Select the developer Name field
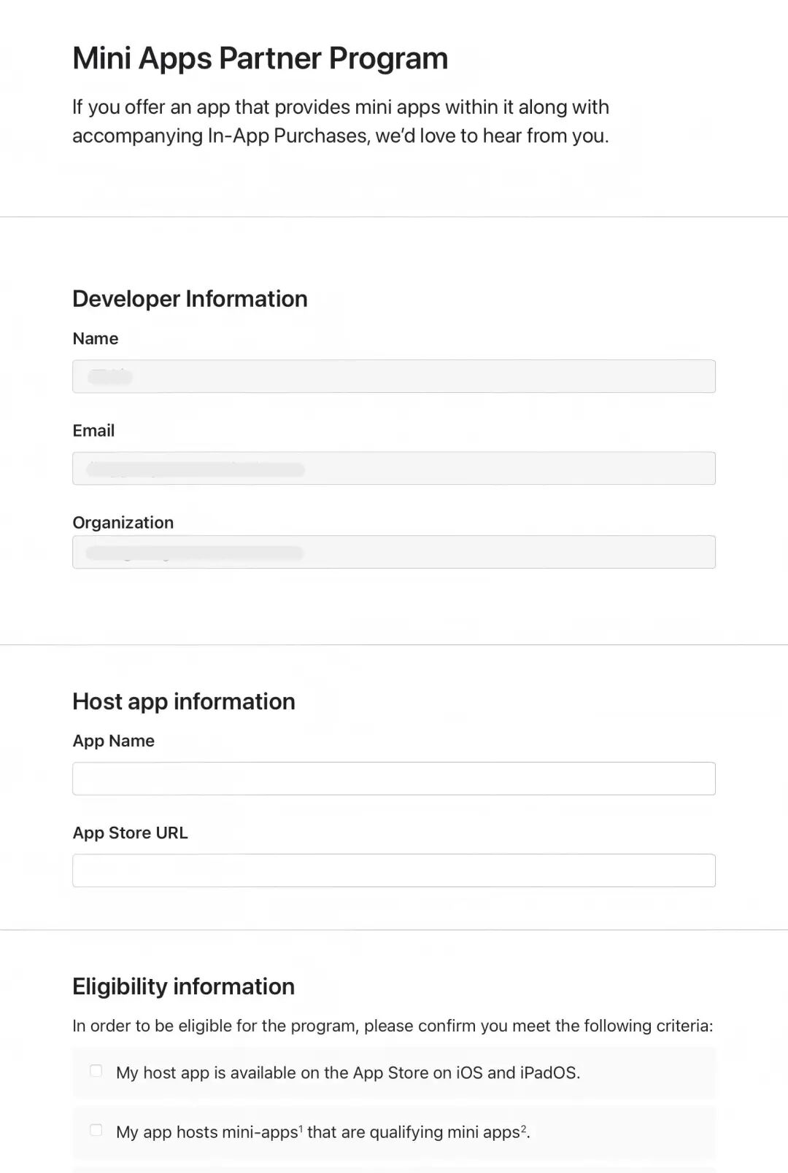This screenshot has height=1173, width=788. click(x=393, y=376)
